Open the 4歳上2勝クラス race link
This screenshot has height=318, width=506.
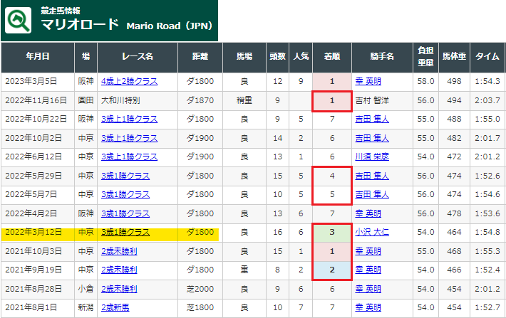click(129, 81)
